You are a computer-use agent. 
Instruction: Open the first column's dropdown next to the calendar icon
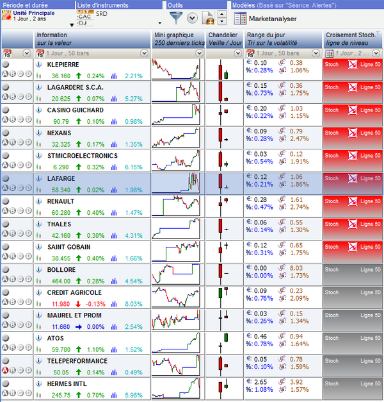click(27, 53)
